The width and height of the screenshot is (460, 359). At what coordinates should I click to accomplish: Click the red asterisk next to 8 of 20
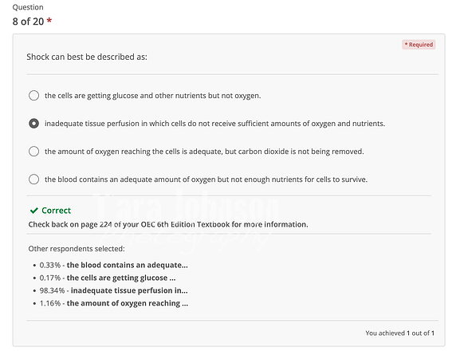(x=49, y=21)
